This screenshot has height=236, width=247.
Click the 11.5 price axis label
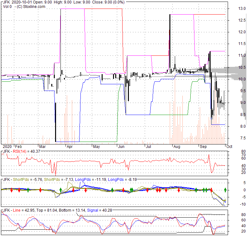click(x=242, y=44)
